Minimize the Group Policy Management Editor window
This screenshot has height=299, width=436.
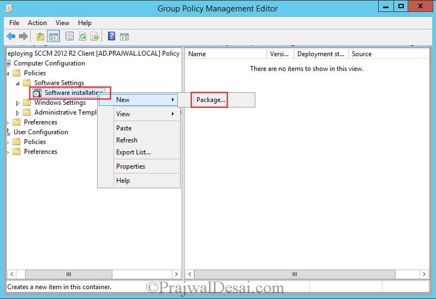[386, 6]
